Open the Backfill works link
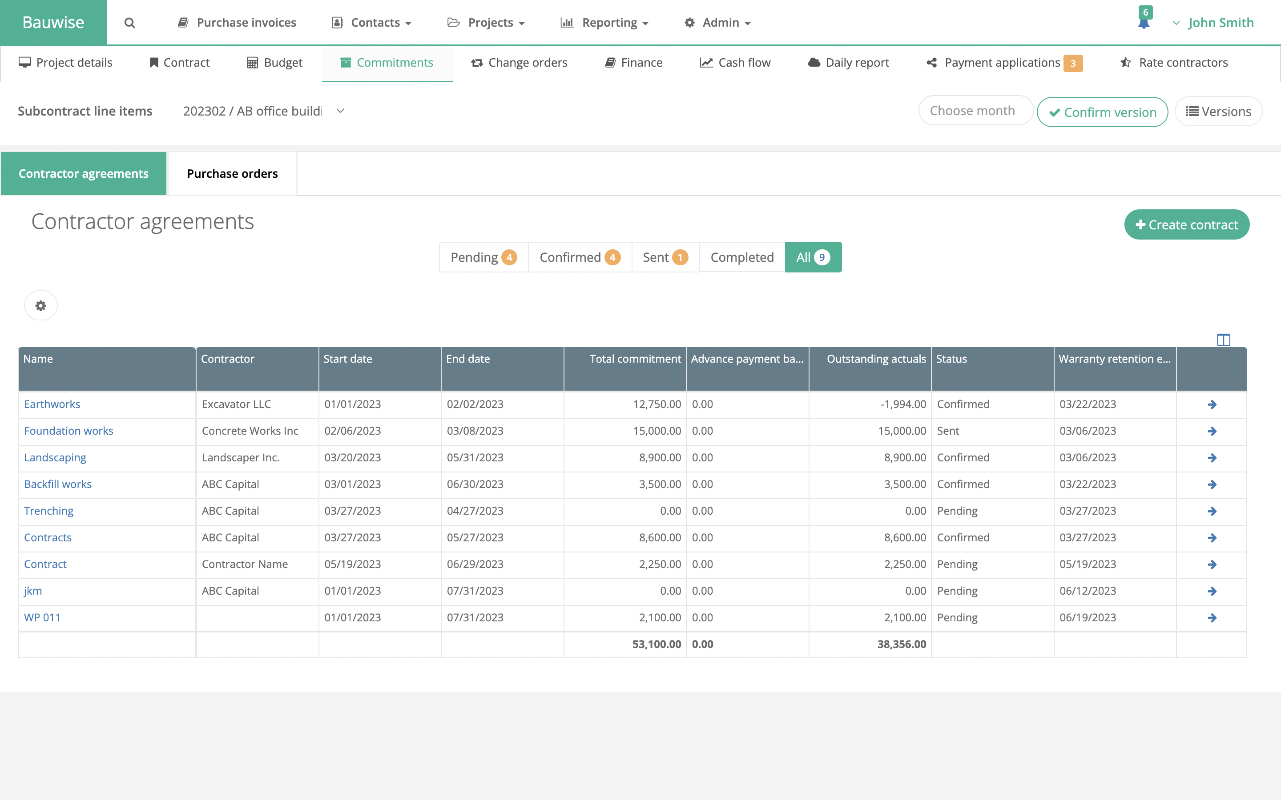 (x=58, y=484)
